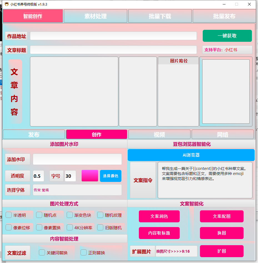Image resolution: width=258 pixels, height=263 pixels.
Task: Click the 文案润色 button
Action: [159, 216]
